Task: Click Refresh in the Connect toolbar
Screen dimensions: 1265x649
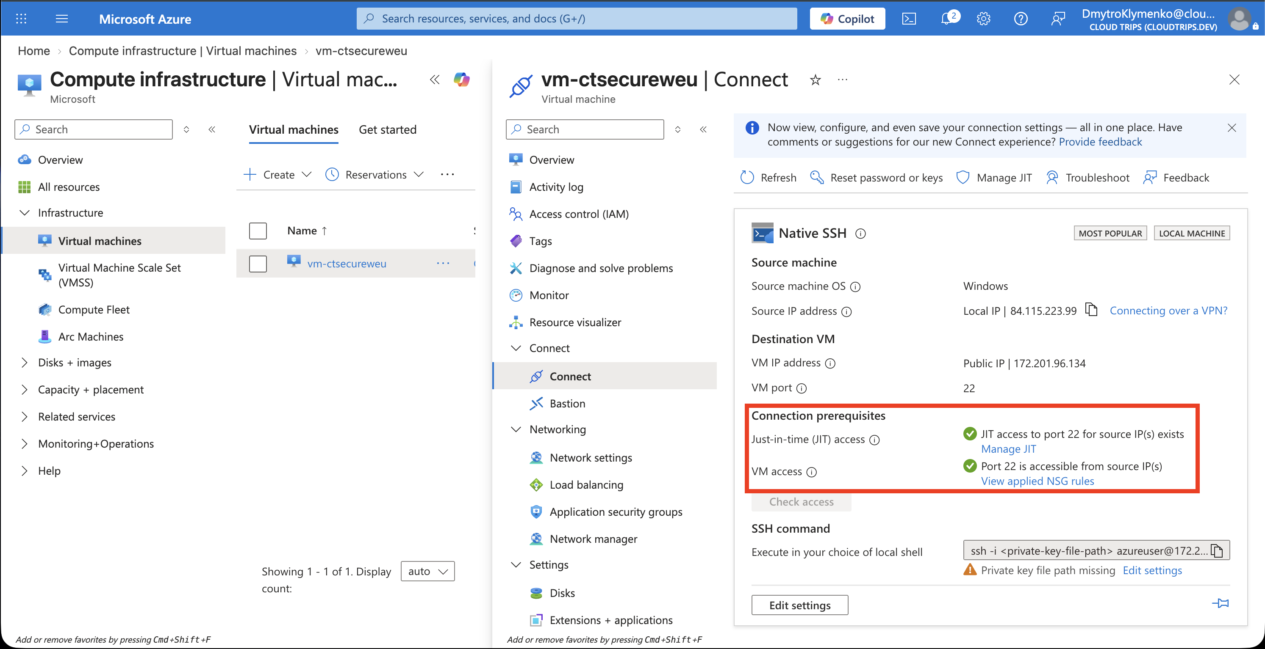Action: coord(768,178)
